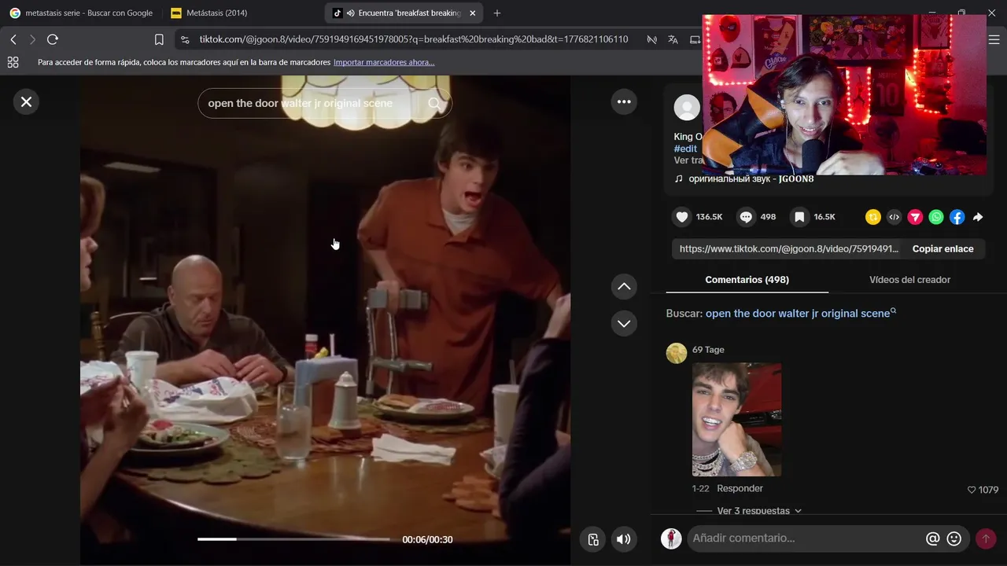Screen dimensions: 1007x566
Task: Click the #edit hashtag link
Action: click(685, 149)
